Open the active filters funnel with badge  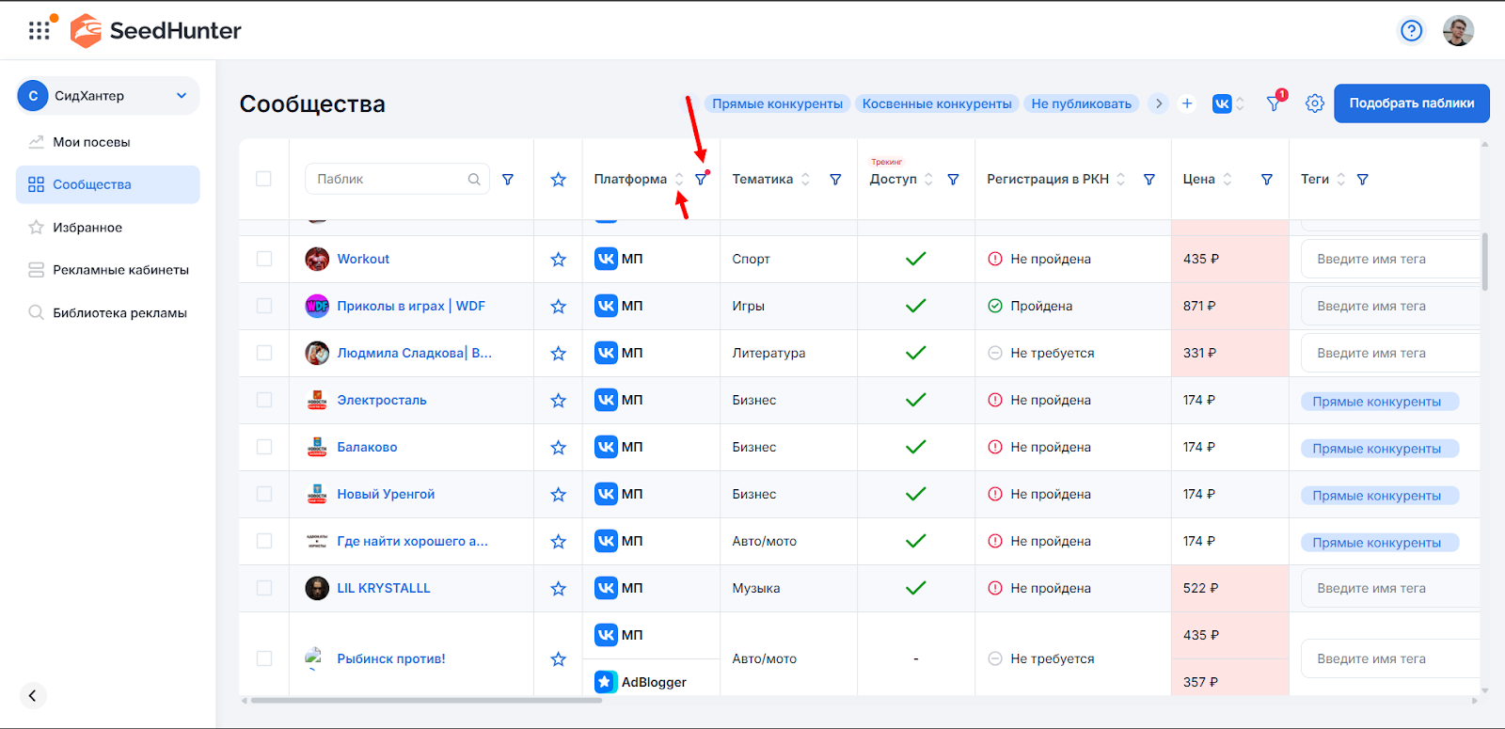pyautogui.click(x=1274, y=103)
